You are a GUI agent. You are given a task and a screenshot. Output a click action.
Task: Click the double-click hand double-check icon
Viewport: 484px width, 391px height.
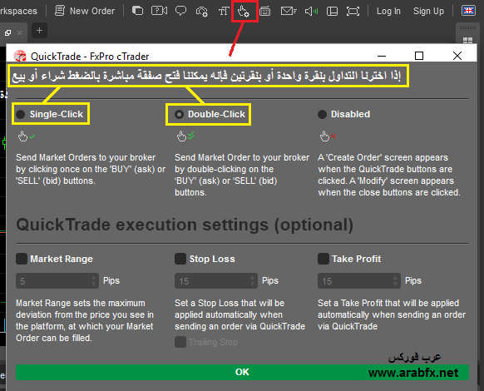(185, 136)
